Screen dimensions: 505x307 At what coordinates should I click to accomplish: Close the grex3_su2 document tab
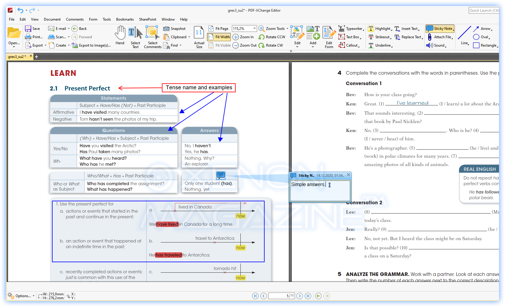point(31,56)
